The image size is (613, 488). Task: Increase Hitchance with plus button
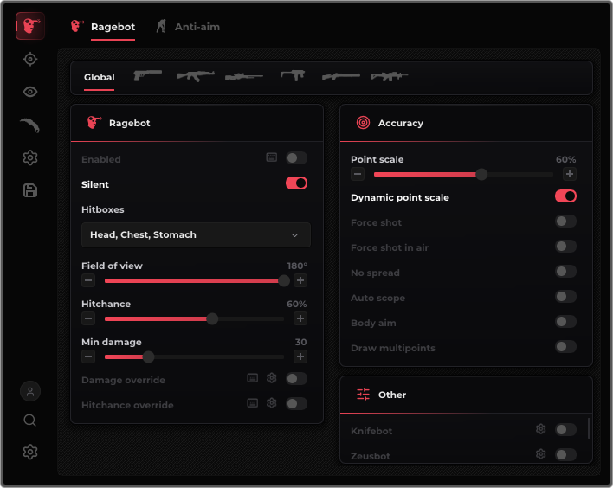point(300,318)
